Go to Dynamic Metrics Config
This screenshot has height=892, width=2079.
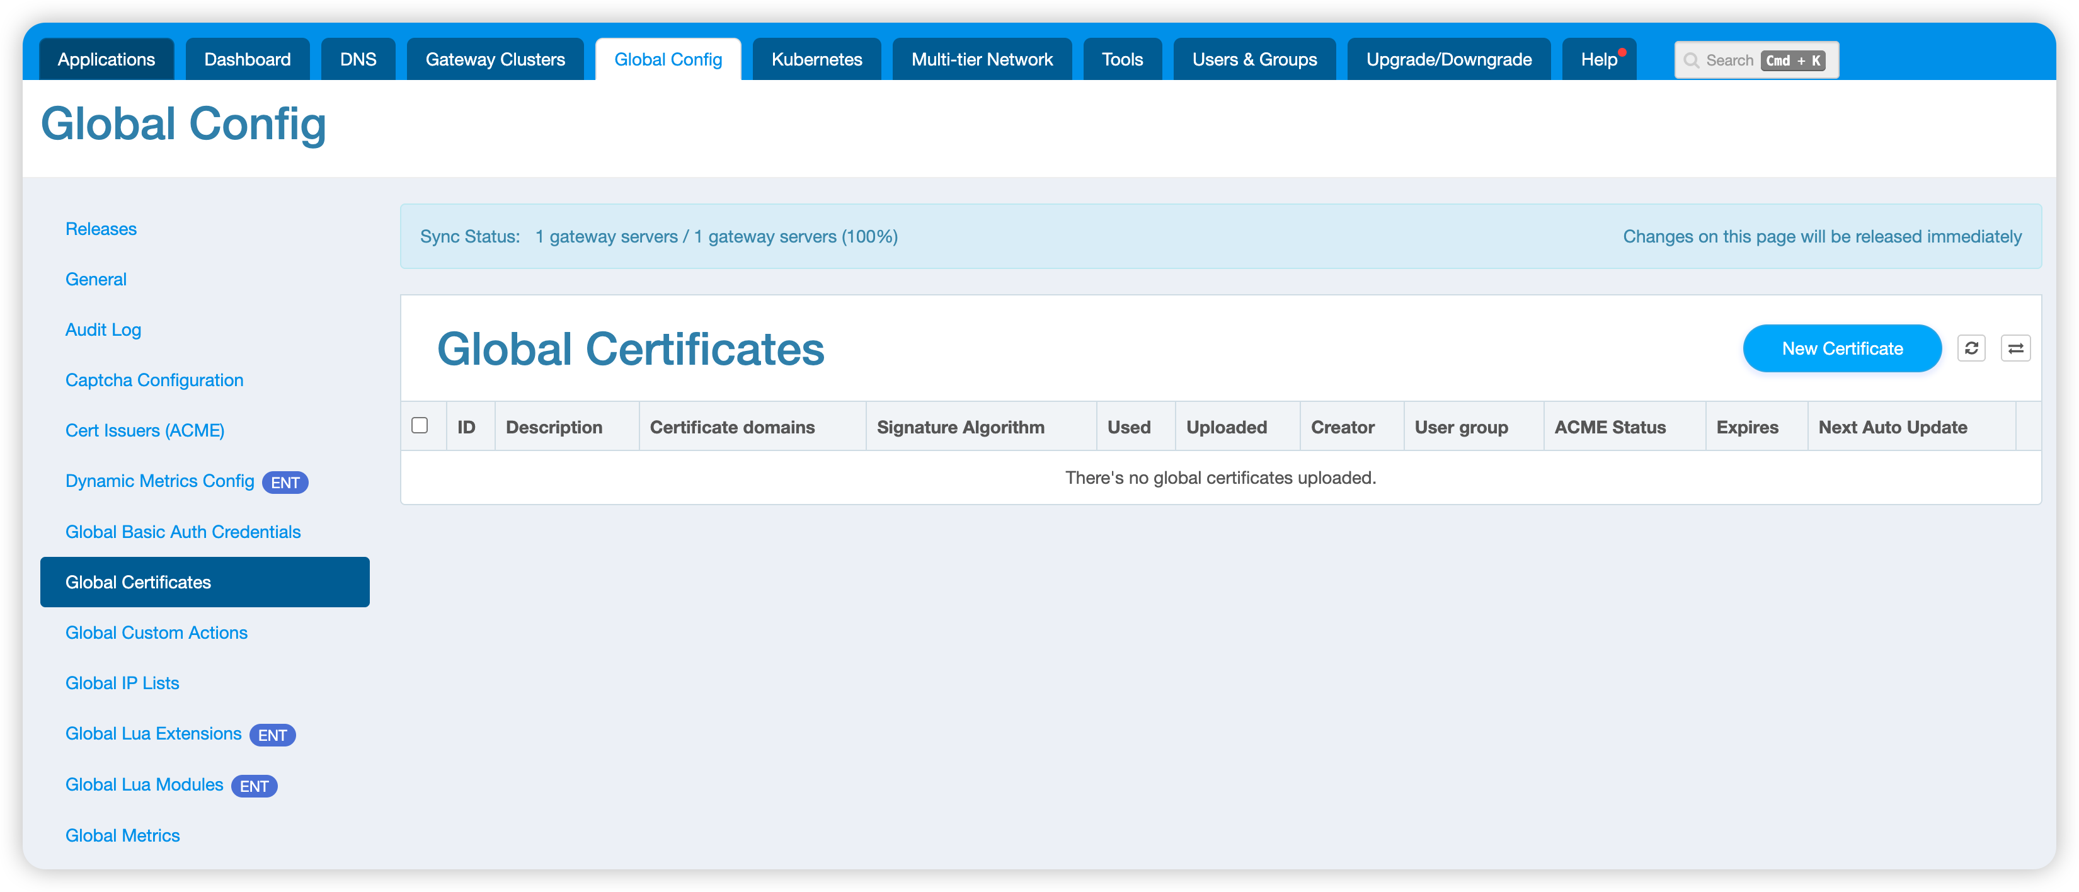click(x=160, y=481)
